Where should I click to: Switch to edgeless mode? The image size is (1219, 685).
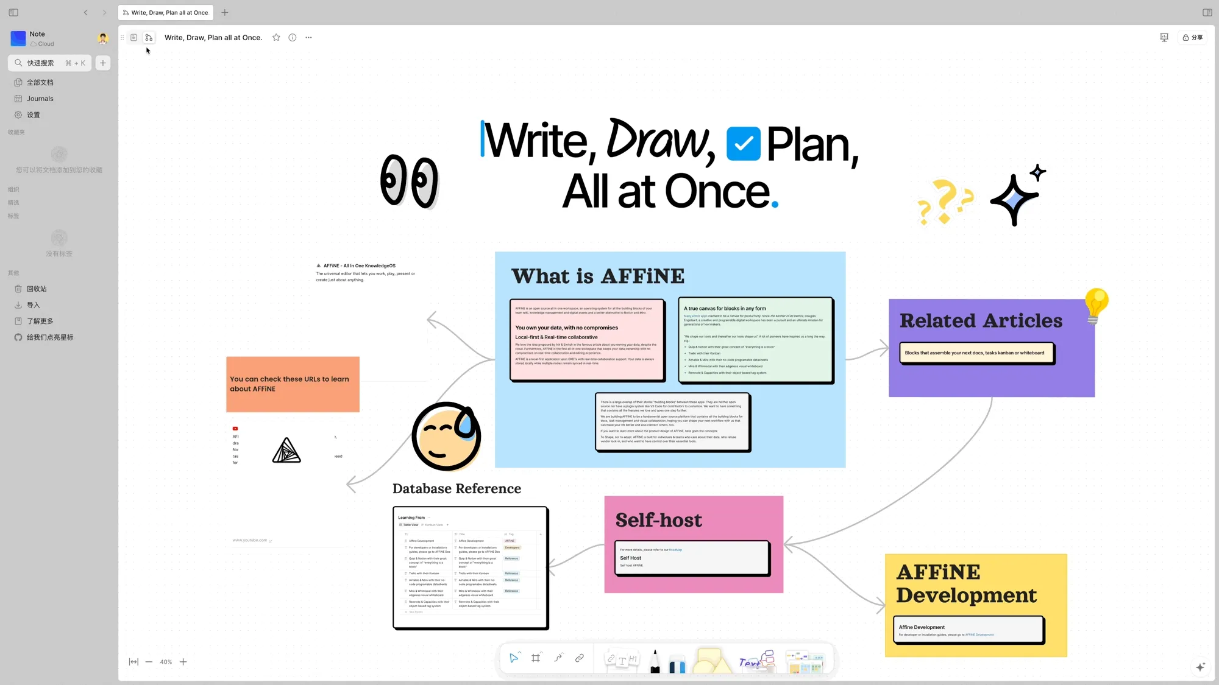pos(149,38)
